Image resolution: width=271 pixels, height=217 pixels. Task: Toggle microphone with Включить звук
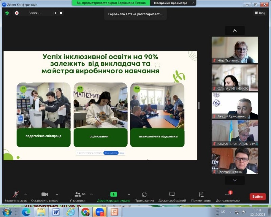16,194
